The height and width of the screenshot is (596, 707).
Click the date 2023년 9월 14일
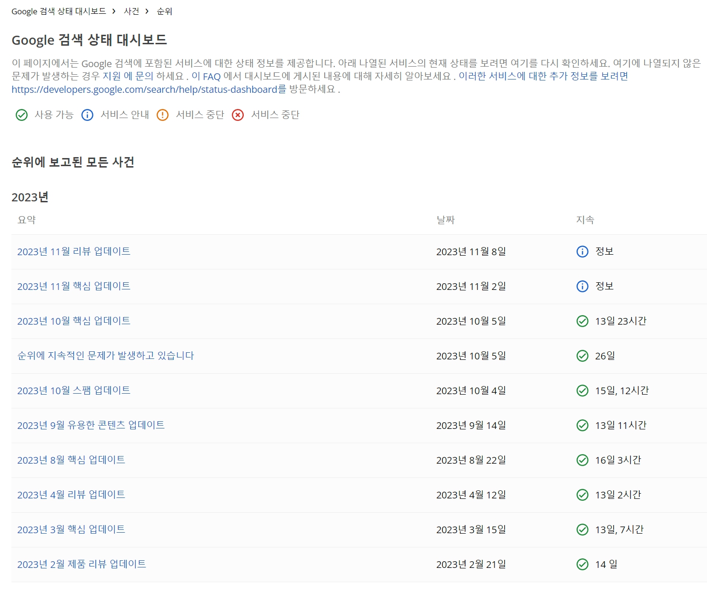[x=471, y=426]
